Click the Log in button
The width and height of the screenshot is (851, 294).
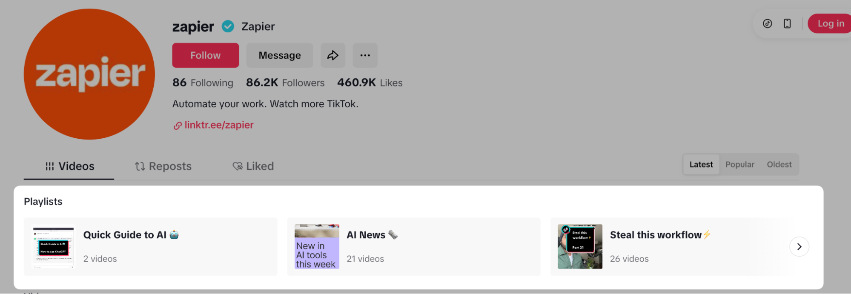830,23
